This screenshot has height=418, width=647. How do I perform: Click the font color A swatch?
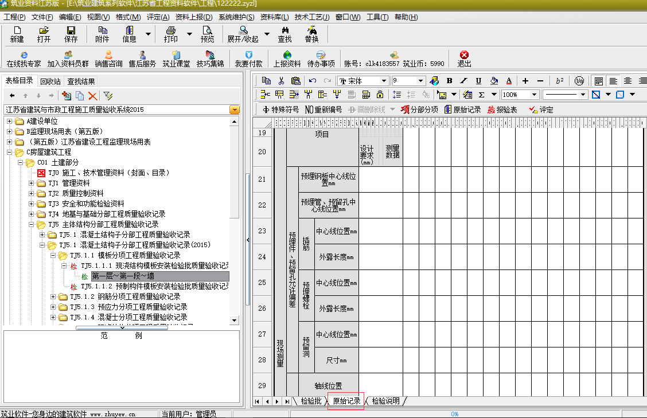tap(508, 81)
